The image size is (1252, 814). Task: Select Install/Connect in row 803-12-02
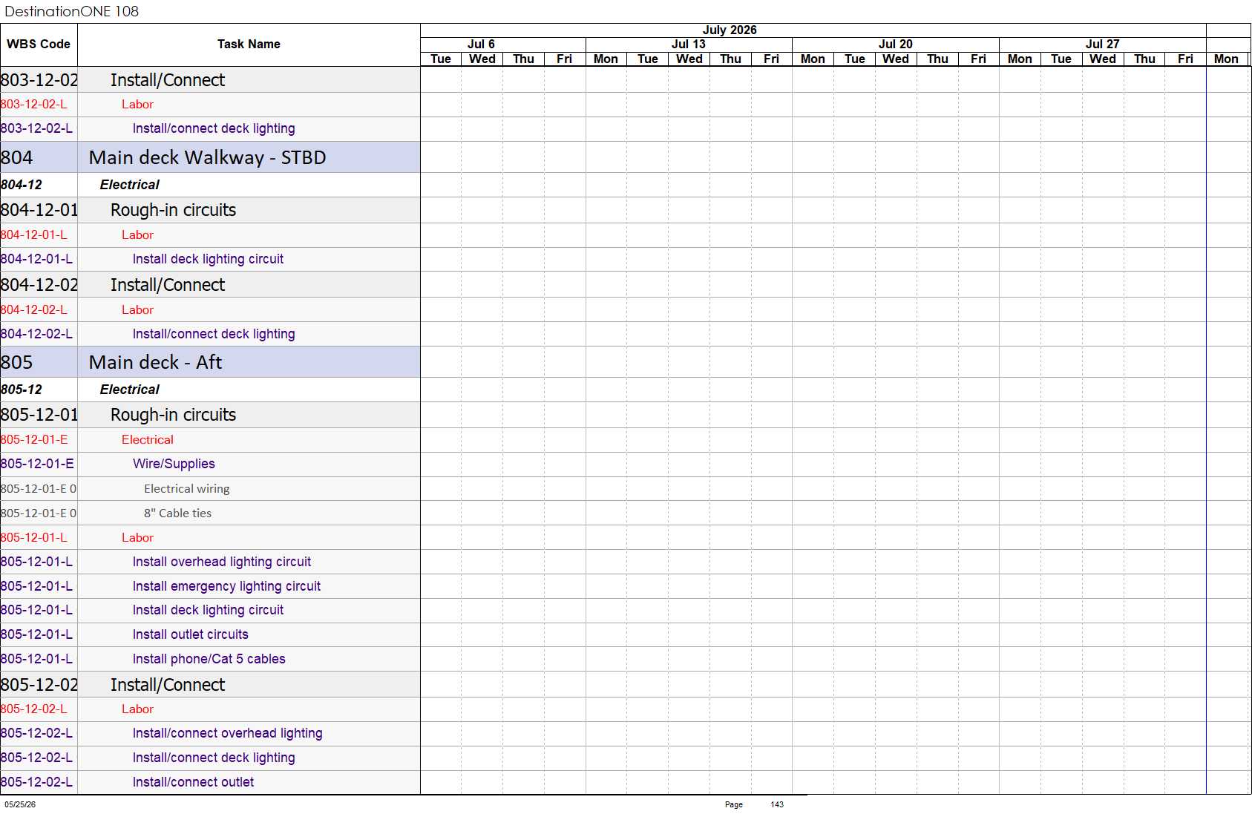(168, 80)
